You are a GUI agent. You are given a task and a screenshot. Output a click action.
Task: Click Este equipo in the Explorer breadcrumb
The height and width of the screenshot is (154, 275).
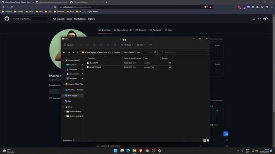pyautogui.click(x=92, y=52)
